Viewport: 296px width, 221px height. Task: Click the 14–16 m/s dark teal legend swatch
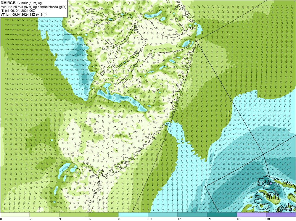tap(222, 215)
